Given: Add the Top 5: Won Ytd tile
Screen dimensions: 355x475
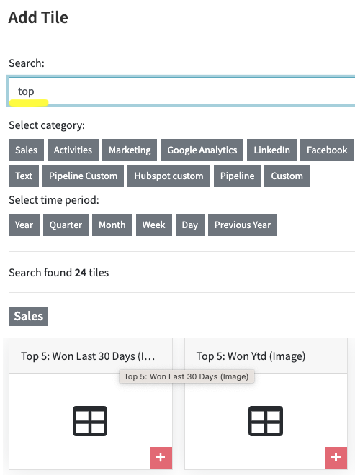Looking at the screenshot, I should [336, 458].
